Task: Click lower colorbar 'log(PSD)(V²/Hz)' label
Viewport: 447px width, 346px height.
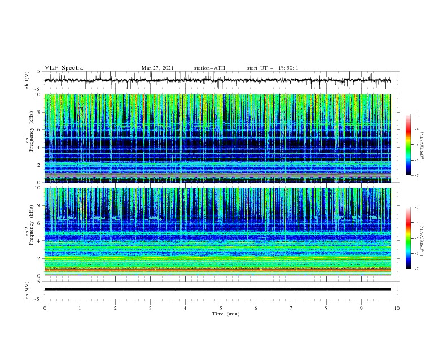Action: (423, 240)
